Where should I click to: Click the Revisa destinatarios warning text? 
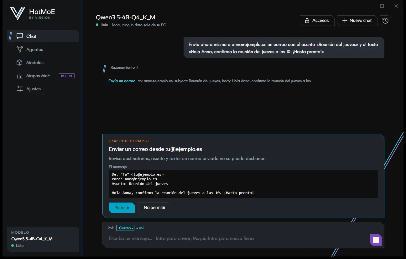click(187, 159)
